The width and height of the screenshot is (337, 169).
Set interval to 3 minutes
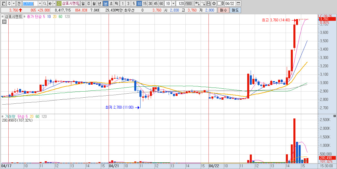point(128,3)
